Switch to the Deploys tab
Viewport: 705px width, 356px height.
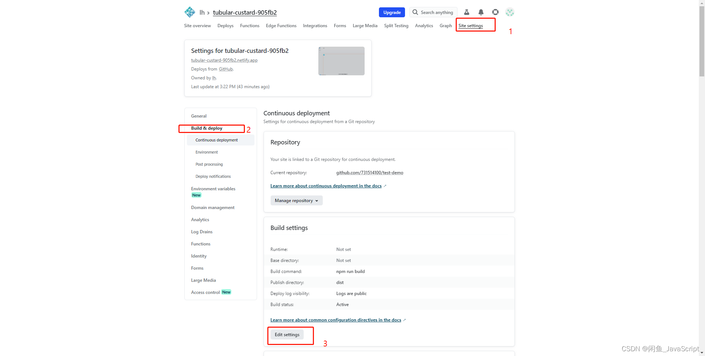click(225, 26)
